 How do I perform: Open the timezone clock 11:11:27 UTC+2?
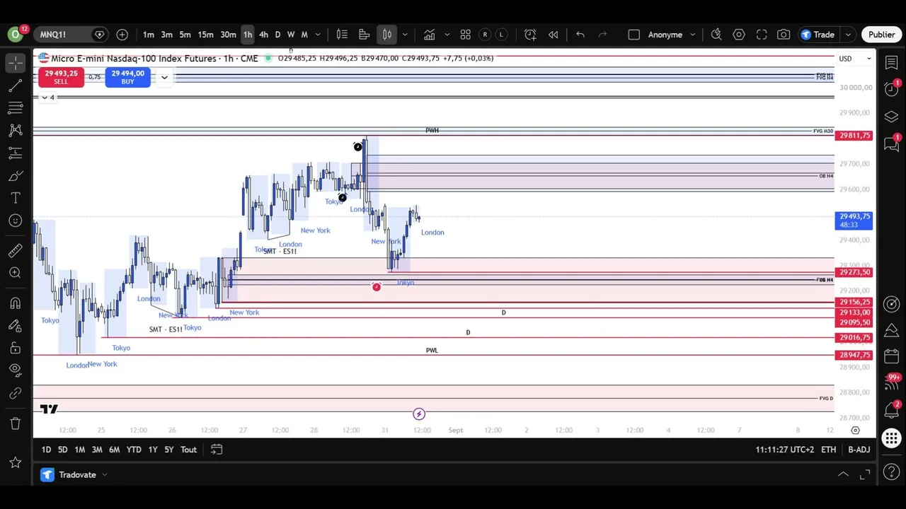pos(785,450)
